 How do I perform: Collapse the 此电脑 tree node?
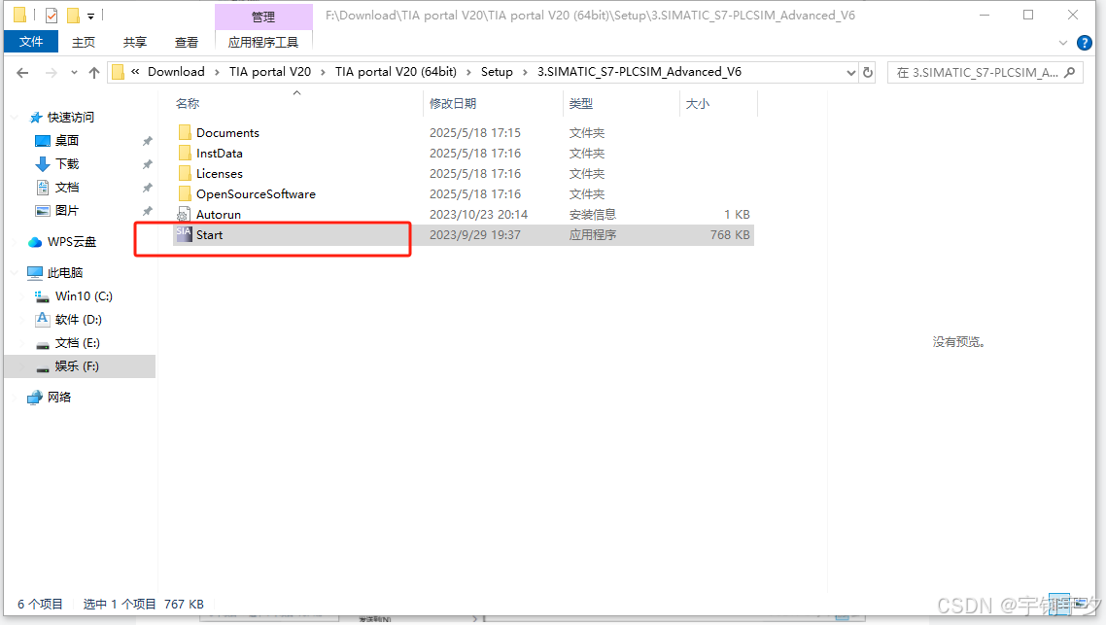point(16,272)
